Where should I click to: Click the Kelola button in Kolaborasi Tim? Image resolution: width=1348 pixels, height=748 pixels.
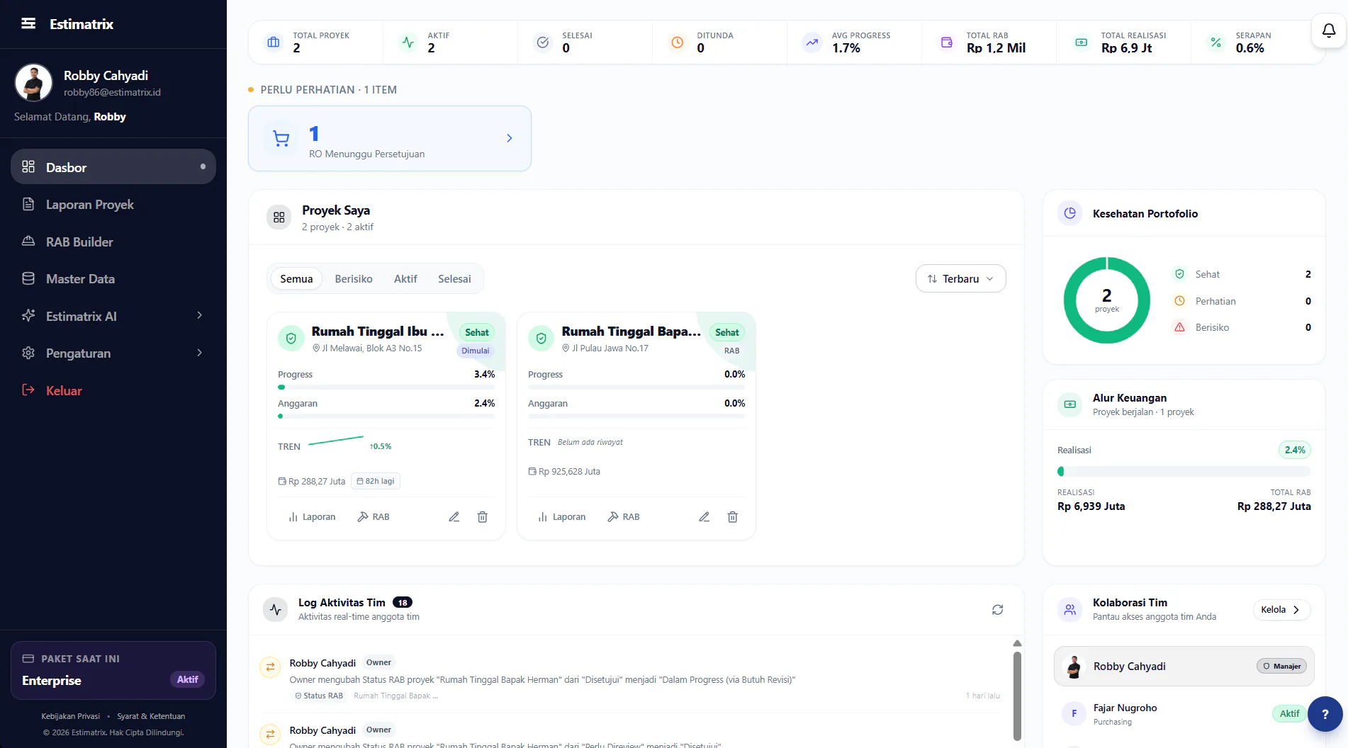(1281, 609)
